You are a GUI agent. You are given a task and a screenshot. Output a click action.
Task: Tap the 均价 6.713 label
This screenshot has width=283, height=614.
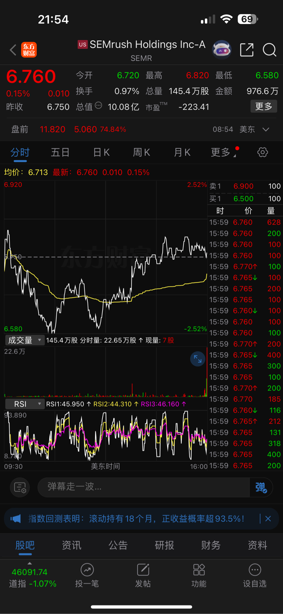tap(26, 172)
